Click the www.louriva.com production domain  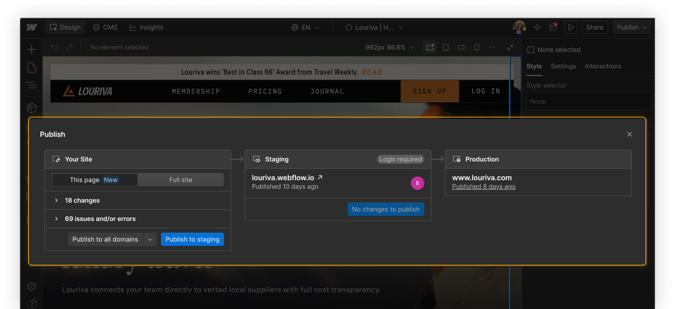coord(482,178)
